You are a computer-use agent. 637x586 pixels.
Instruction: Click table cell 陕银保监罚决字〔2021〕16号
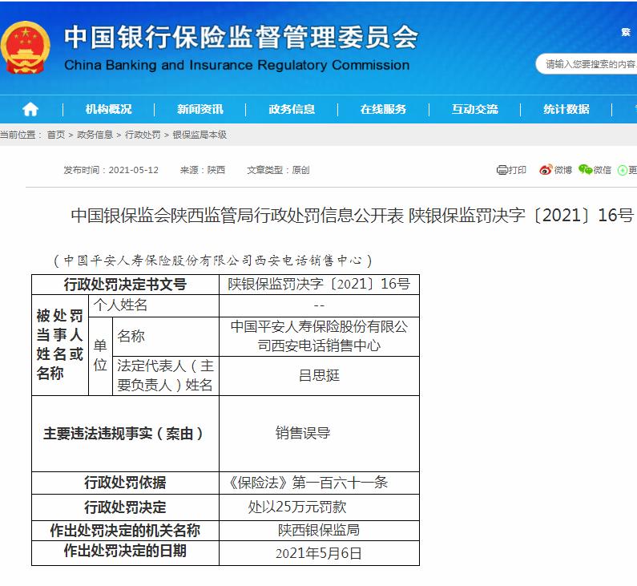[319, 284]
